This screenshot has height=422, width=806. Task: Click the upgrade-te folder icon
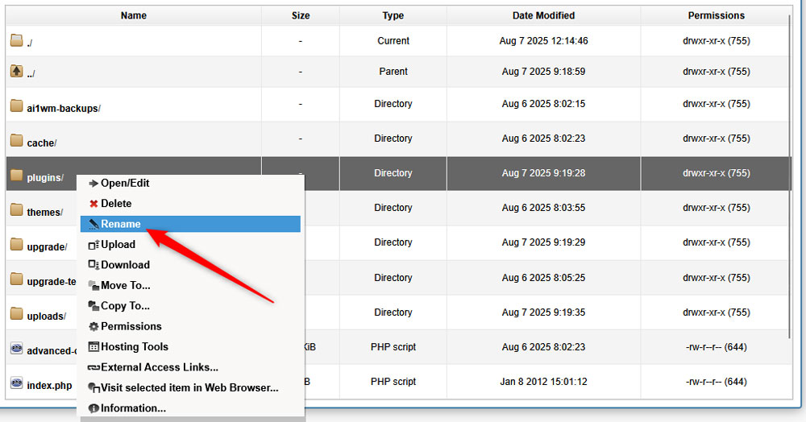[16, 279]
